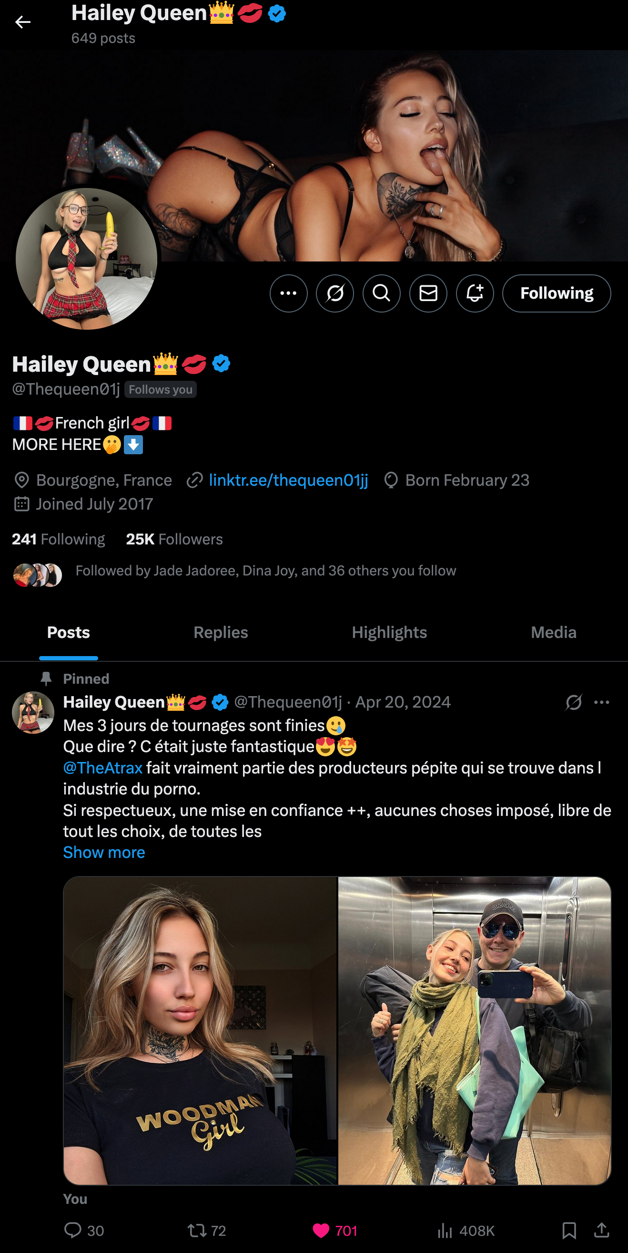Viewport: 628px width, 1253px height.
Task: Switch to the Replies tab
Action: (x=221, y=632)
